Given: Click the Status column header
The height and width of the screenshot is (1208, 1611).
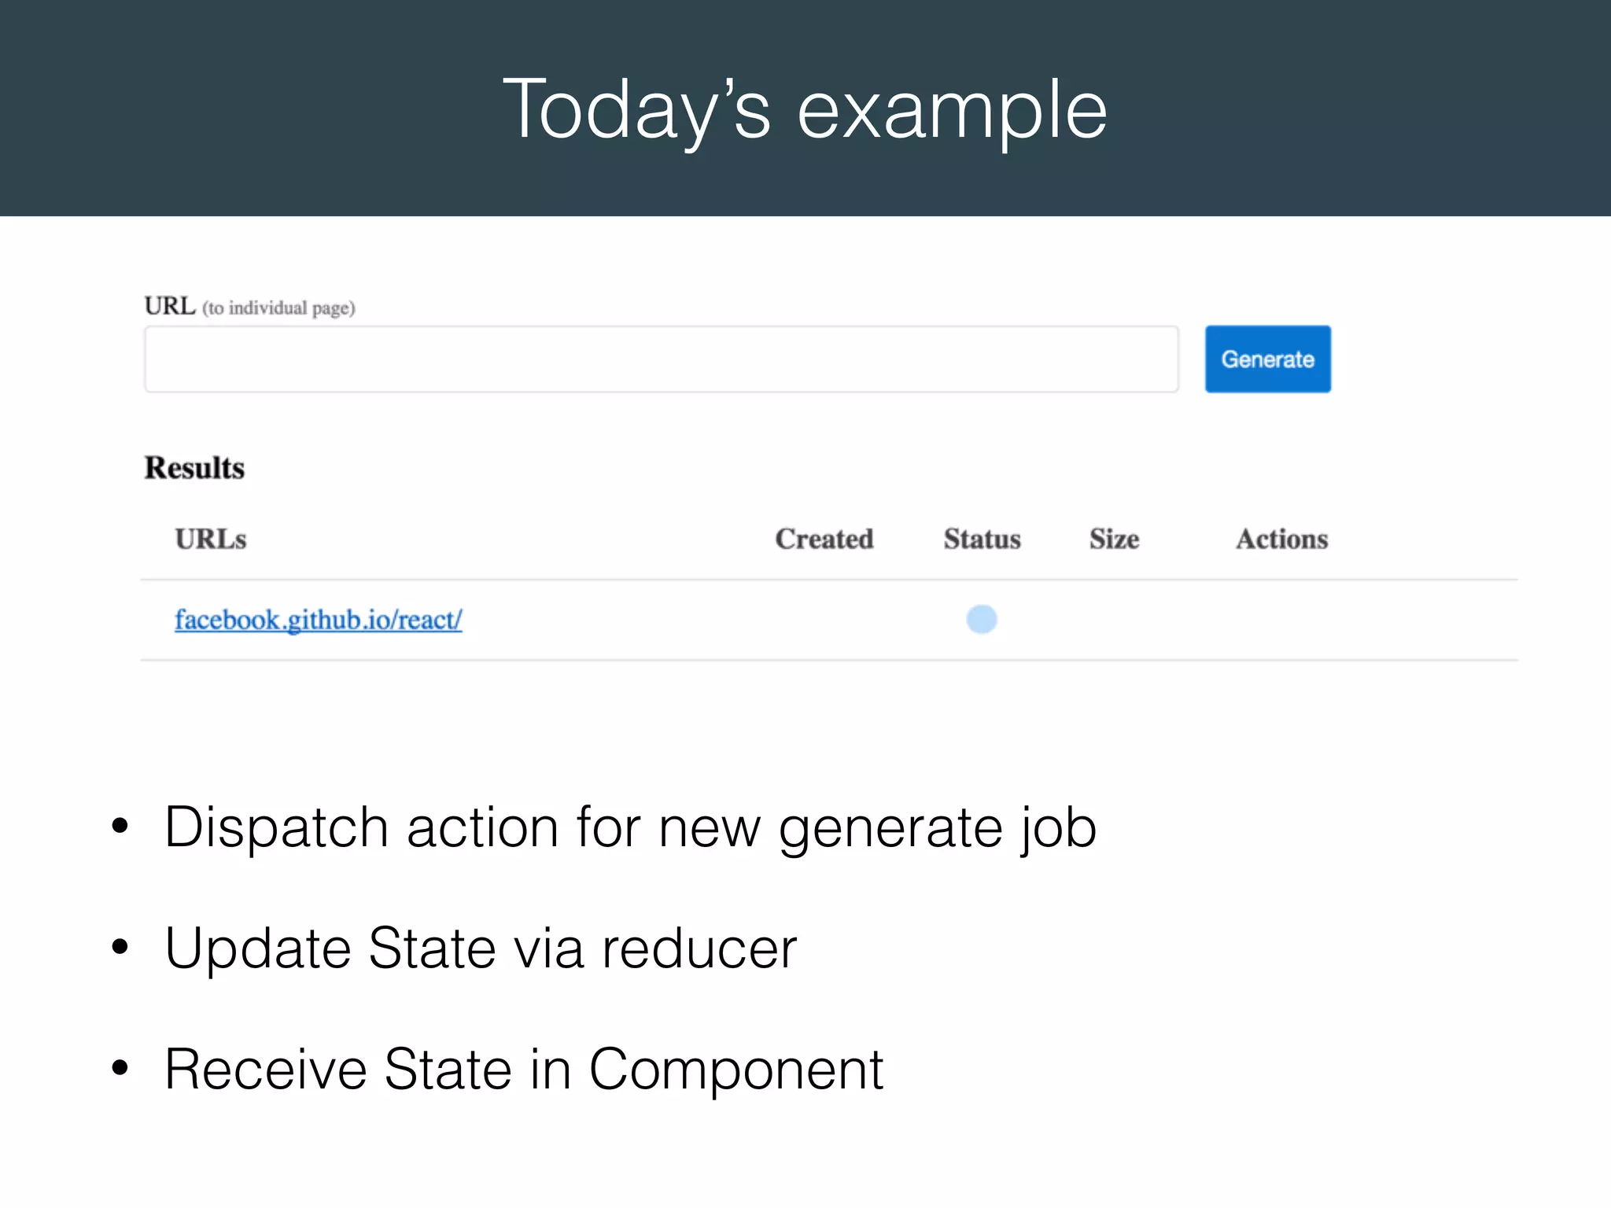Looking at the screenshot, I should click(982, 540).
